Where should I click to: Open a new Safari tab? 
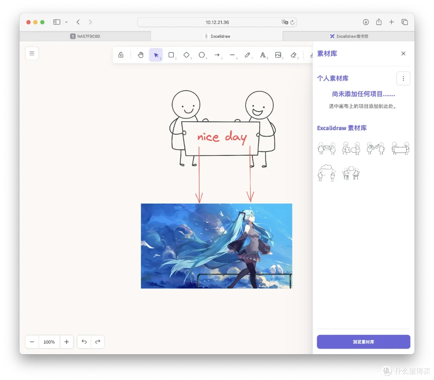[x=391, y=22]
